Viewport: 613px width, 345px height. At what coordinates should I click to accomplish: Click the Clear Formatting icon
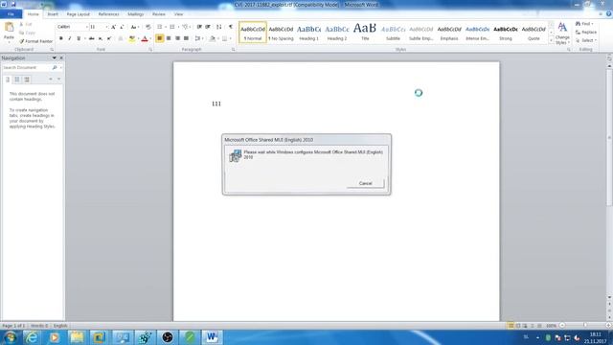point(148,27)
